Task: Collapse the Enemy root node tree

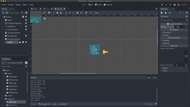Action: click(3, 17)
